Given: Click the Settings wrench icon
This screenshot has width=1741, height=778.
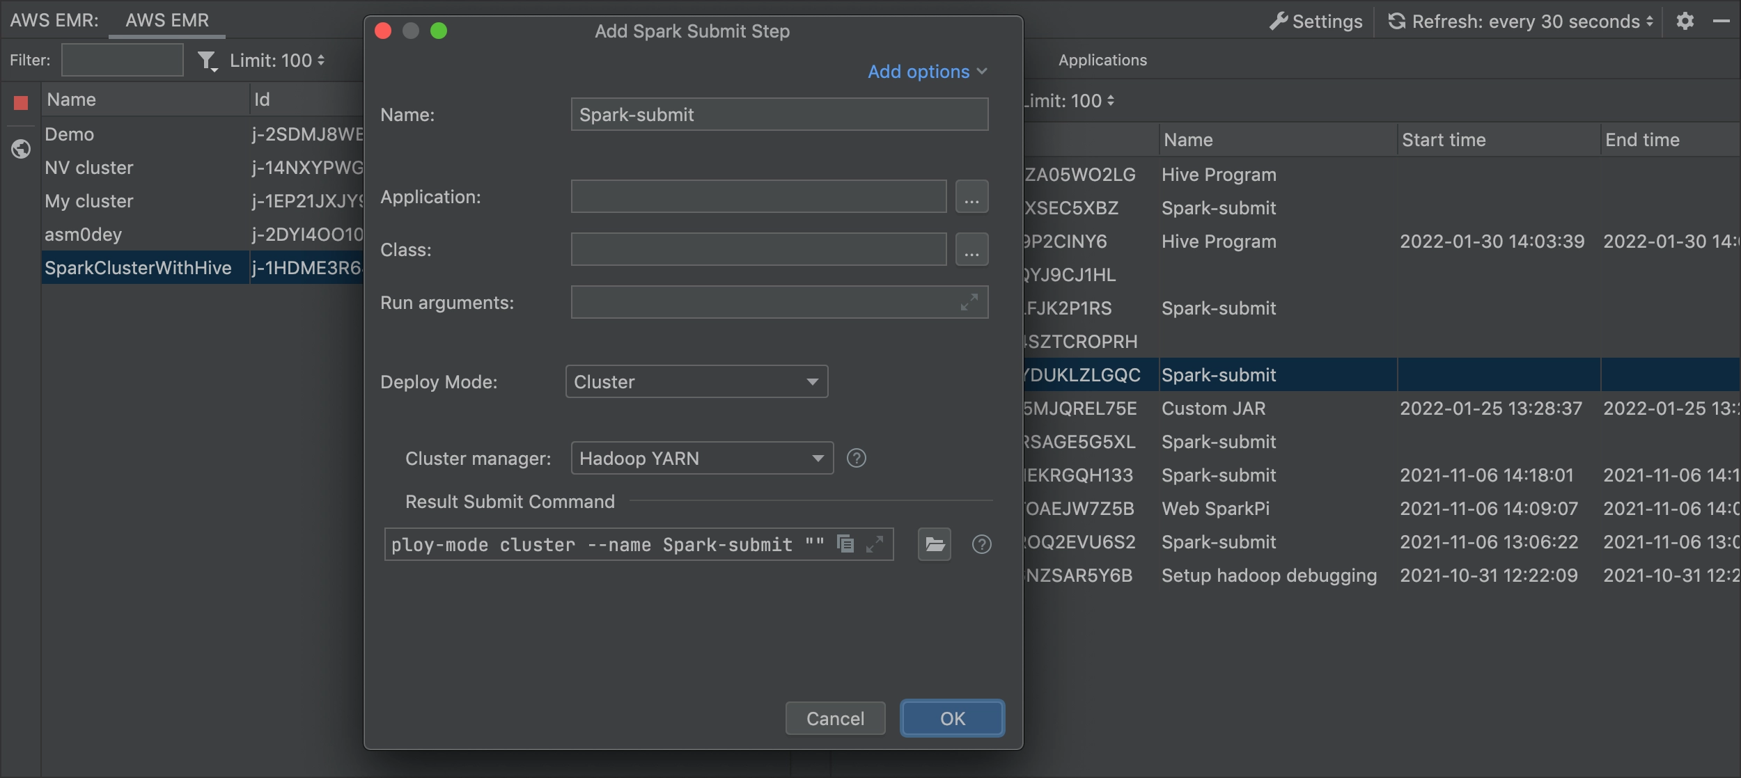Looking at the screenshot, I should 1278,22.
